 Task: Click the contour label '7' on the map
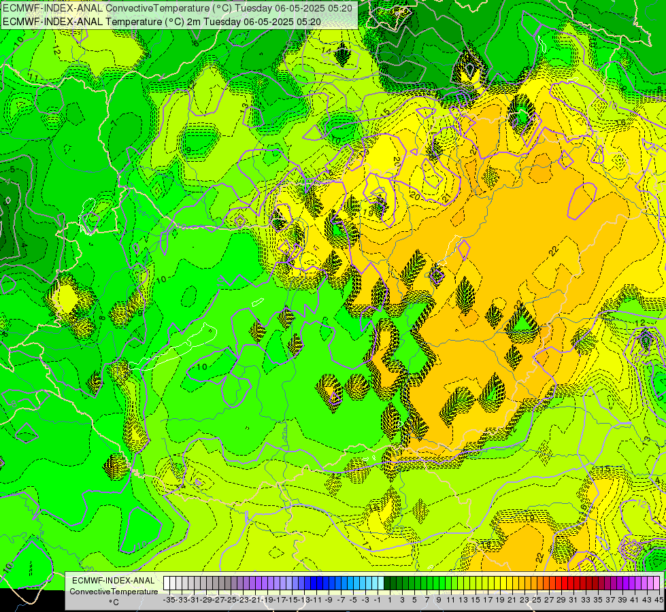pyautogui.click(x=114, y=123)
